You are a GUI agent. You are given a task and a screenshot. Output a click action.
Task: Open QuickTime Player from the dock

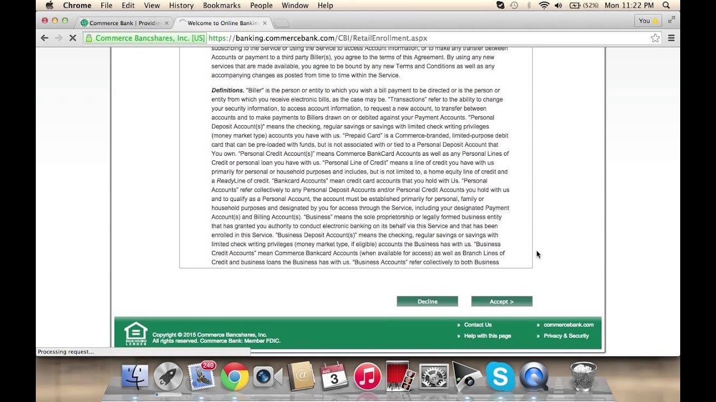pos(534,377)
